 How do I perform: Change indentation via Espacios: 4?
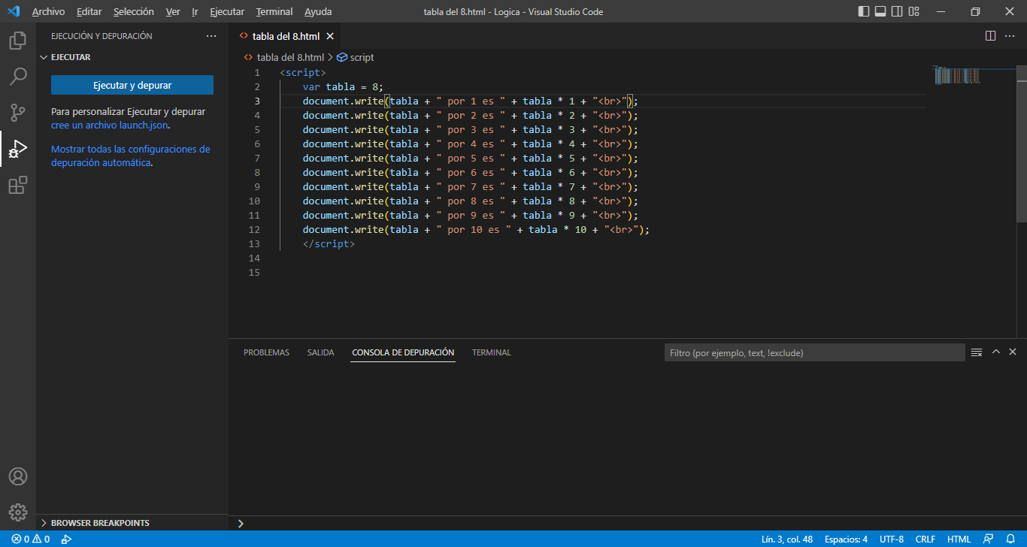846,539
